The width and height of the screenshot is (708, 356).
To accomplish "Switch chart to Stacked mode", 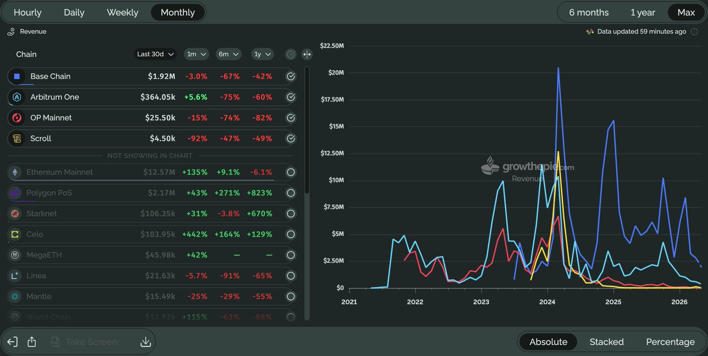I will point(607,342).
